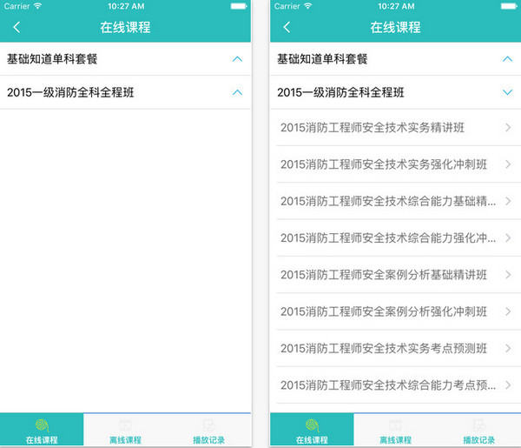Toggle 基础知道单科套餐 chevron on right screen
This screenshot has width=521, height=448.
[x=507, y=59]
